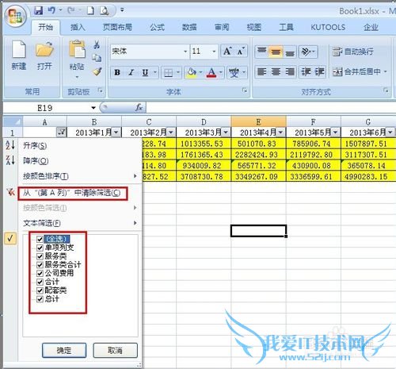The image size is (396, 369).
Task: Uncheck 服务类 filter item
Action: tap(40, 256)
